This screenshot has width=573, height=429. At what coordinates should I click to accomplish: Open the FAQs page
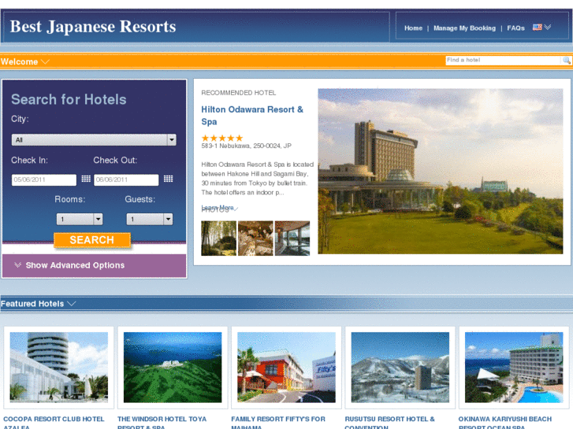515,28
